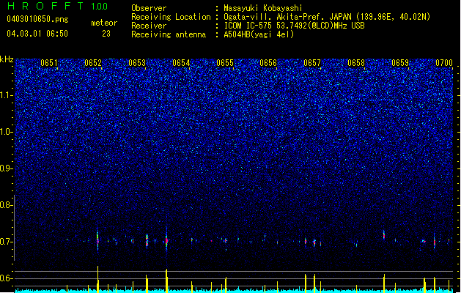
Task: Click the 'Receiver' field label
Action: coord(149,26)
